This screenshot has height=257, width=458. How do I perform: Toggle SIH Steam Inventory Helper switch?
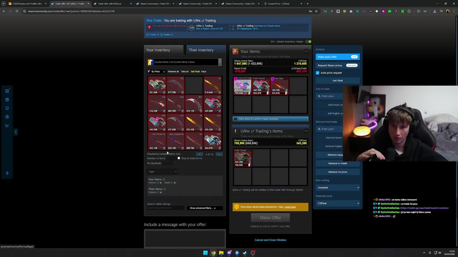click(308, 42)
